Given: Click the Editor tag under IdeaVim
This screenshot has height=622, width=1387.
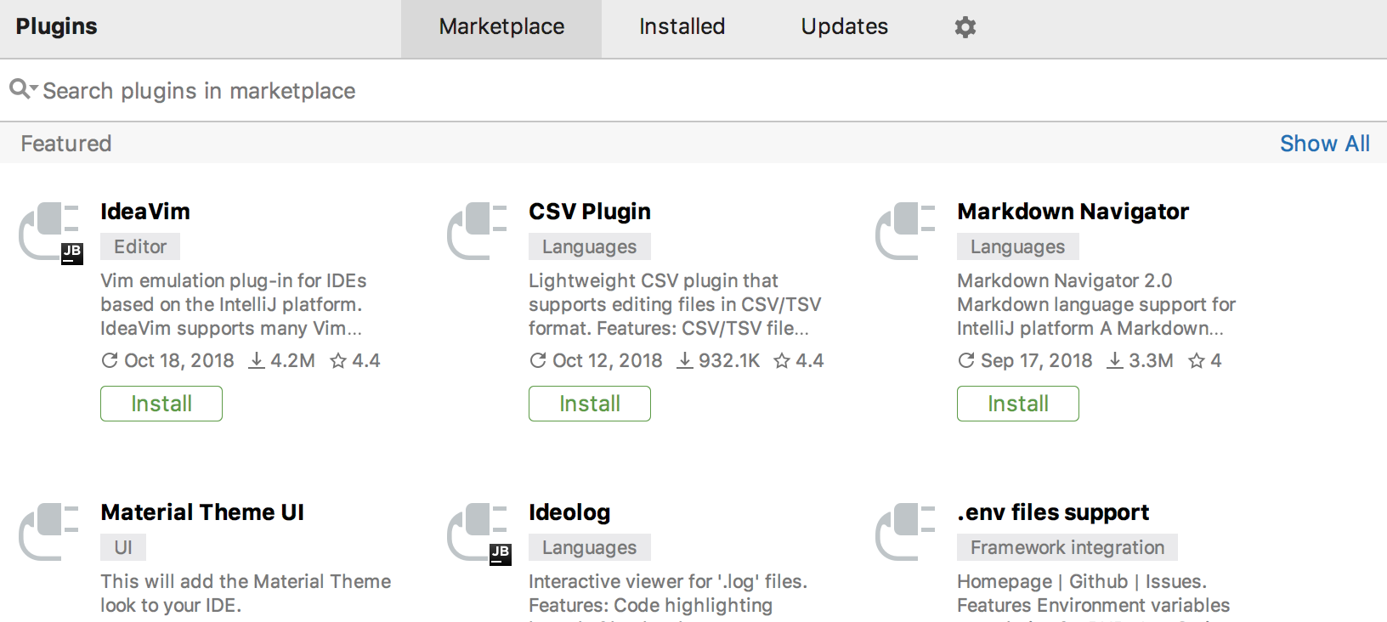Looking at the screenshot, I should point(140,246).
